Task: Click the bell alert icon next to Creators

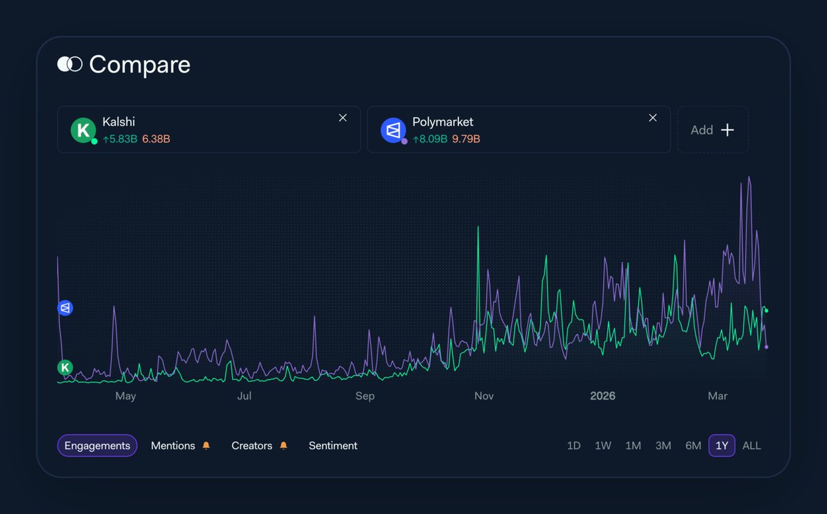Action: (284, 445)
